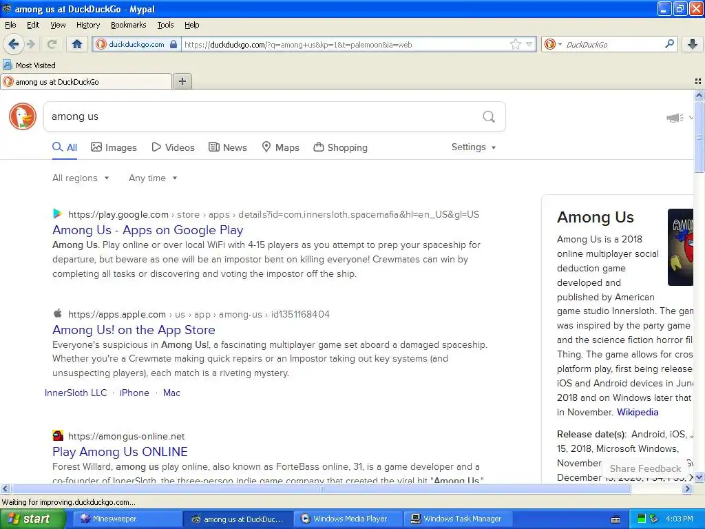Image resolution: width=705 pixels, height=529 pixels.
Task: Reload the page with the refresh icon
Action: [52, 44]
